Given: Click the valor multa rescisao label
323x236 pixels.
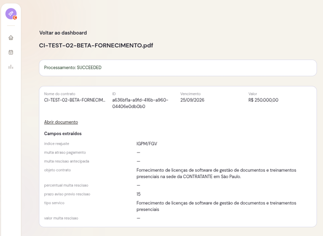Looking at the screenshot, I should (61, 218).
